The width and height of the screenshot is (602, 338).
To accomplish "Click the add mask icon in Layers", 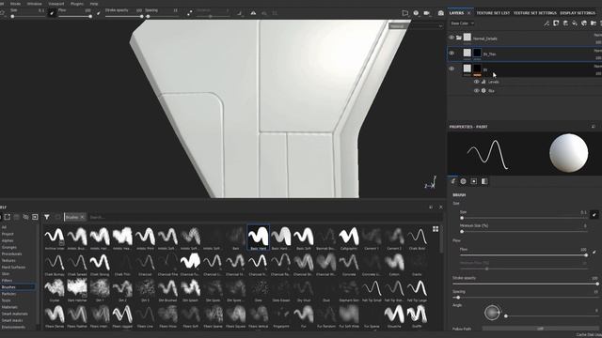I will [x=556, y=23].
